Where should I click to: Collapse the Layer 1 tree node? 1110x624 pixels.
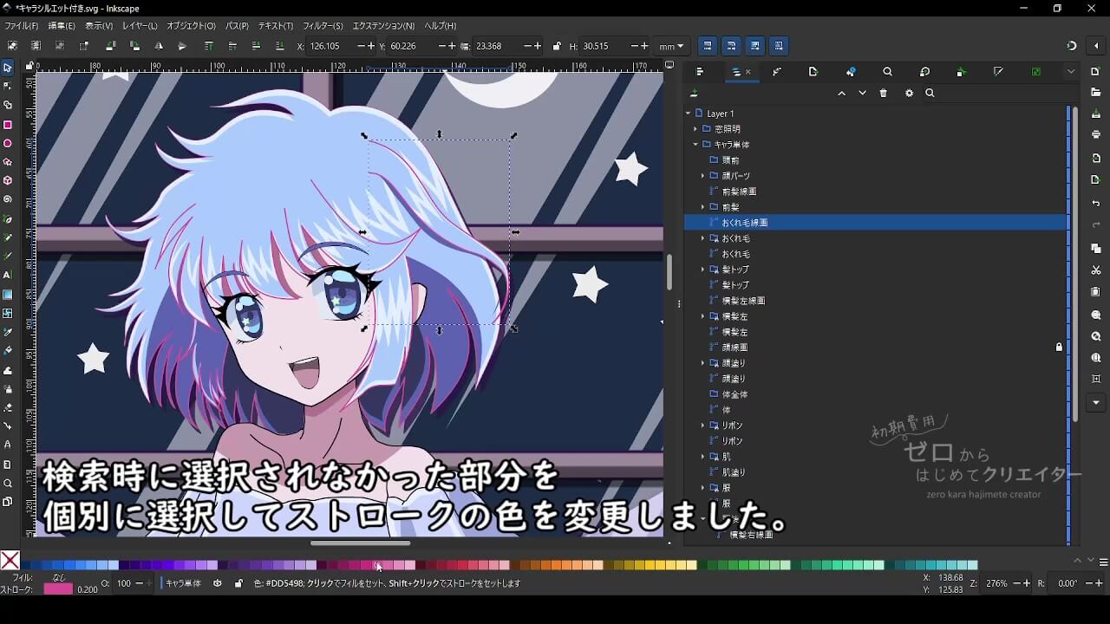(x=689, y=114)
